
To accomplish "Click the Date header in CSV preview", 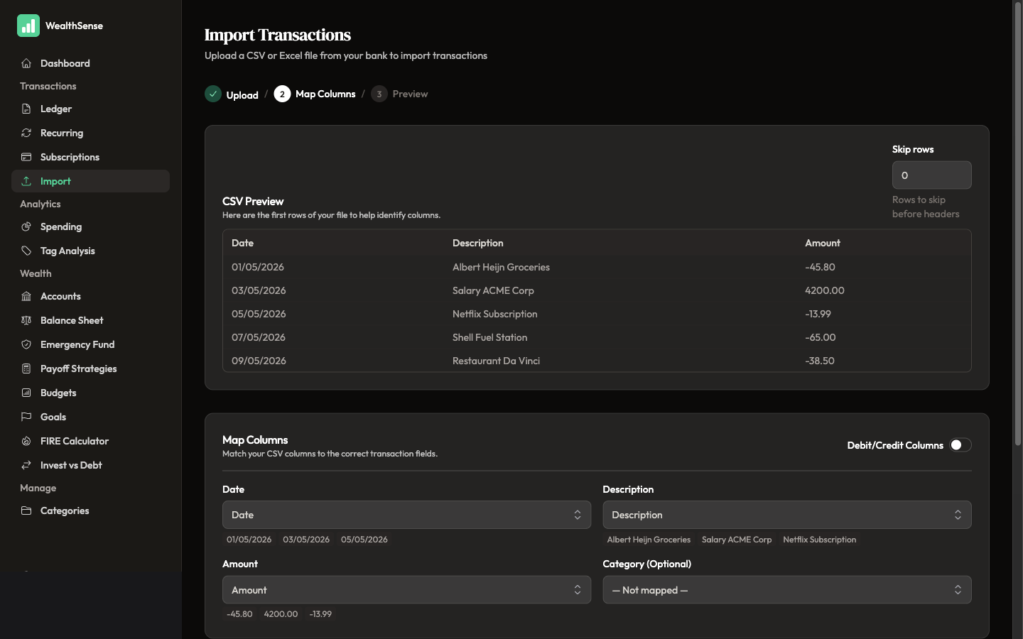I will pyautogui.click(x=242, y=243).
